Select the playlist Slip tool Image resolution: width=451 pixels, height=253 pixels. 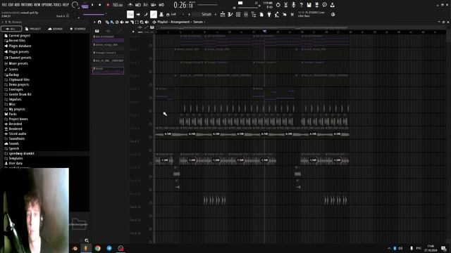tap(127, 22)
